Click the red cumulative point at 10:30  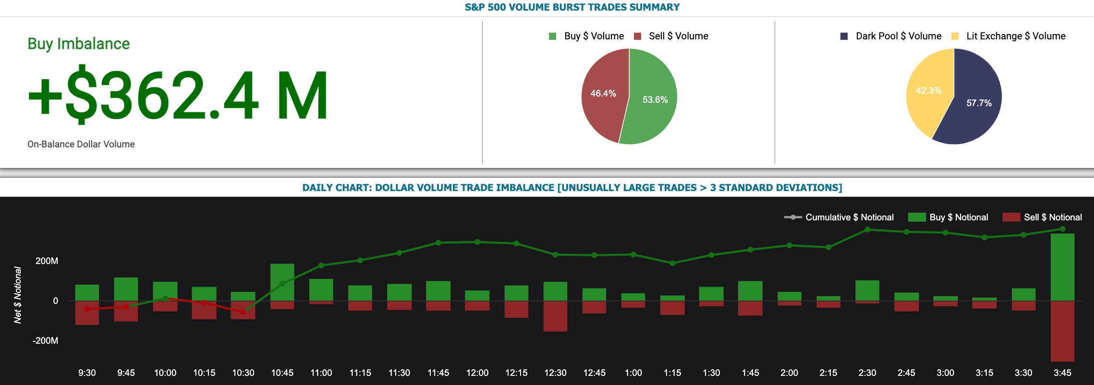point(243,312)
